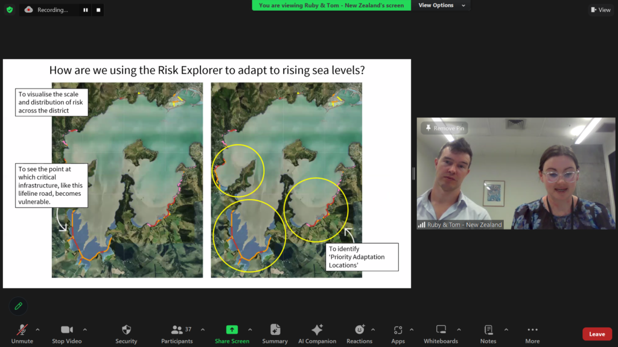Pause the recording
The width and height of the screenshot is (618, 347).
(x=85, y=10)
